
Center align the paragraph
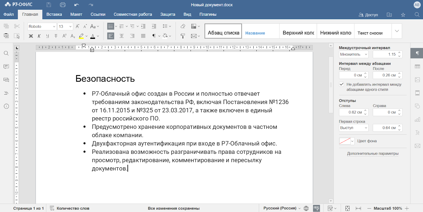pos(122,36)
